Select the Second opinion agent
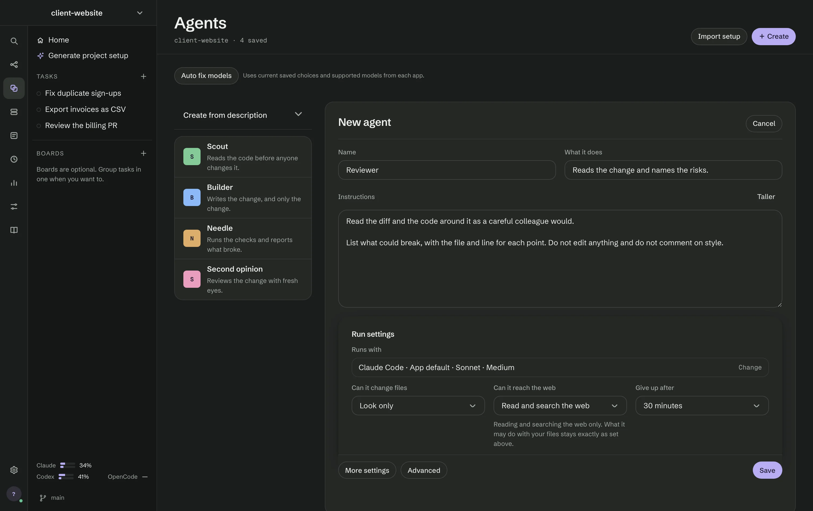This screenshot has height=511, width=813. click(x=243, y=279)
